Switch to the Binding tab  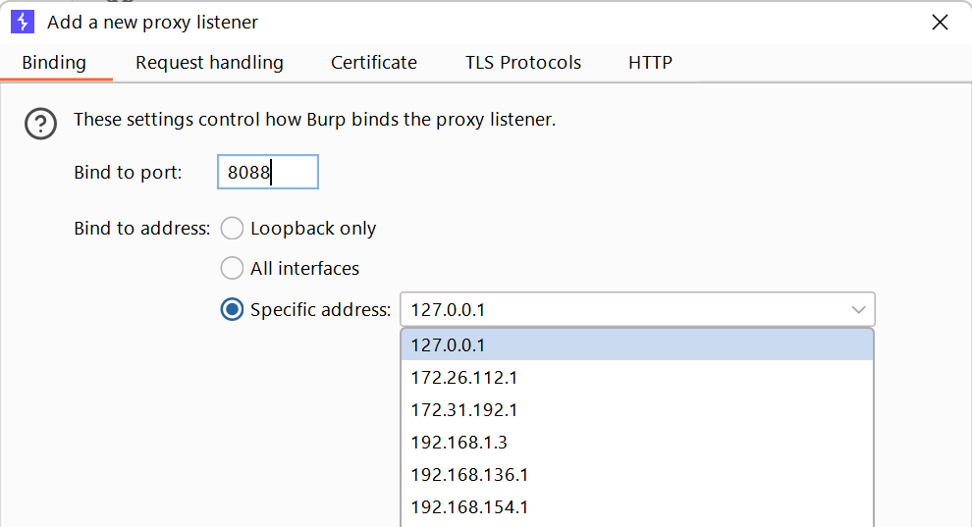pyautogui.click(x=54, y=63)
